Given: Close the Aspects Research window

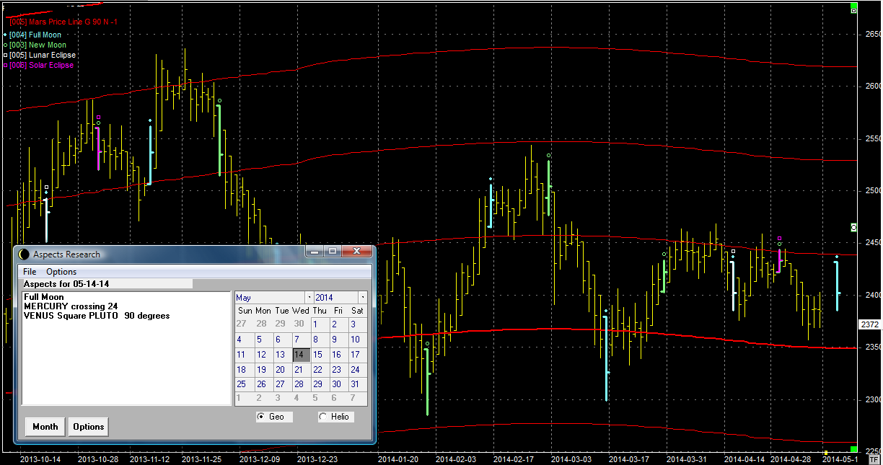Looking at the screenshot, I should 356,252.
